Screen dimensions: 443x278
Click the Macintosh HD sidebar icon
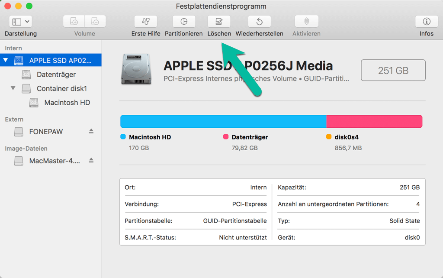[34, 103]
